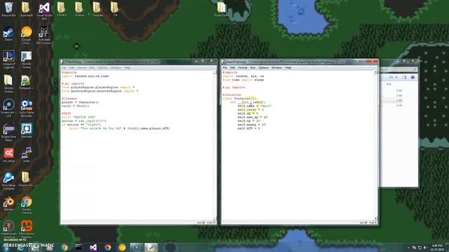Click Visual Studio icon in taskbar
Image resolution: width=449 pixels, height=252 pixels.
[x=93, y=247]
